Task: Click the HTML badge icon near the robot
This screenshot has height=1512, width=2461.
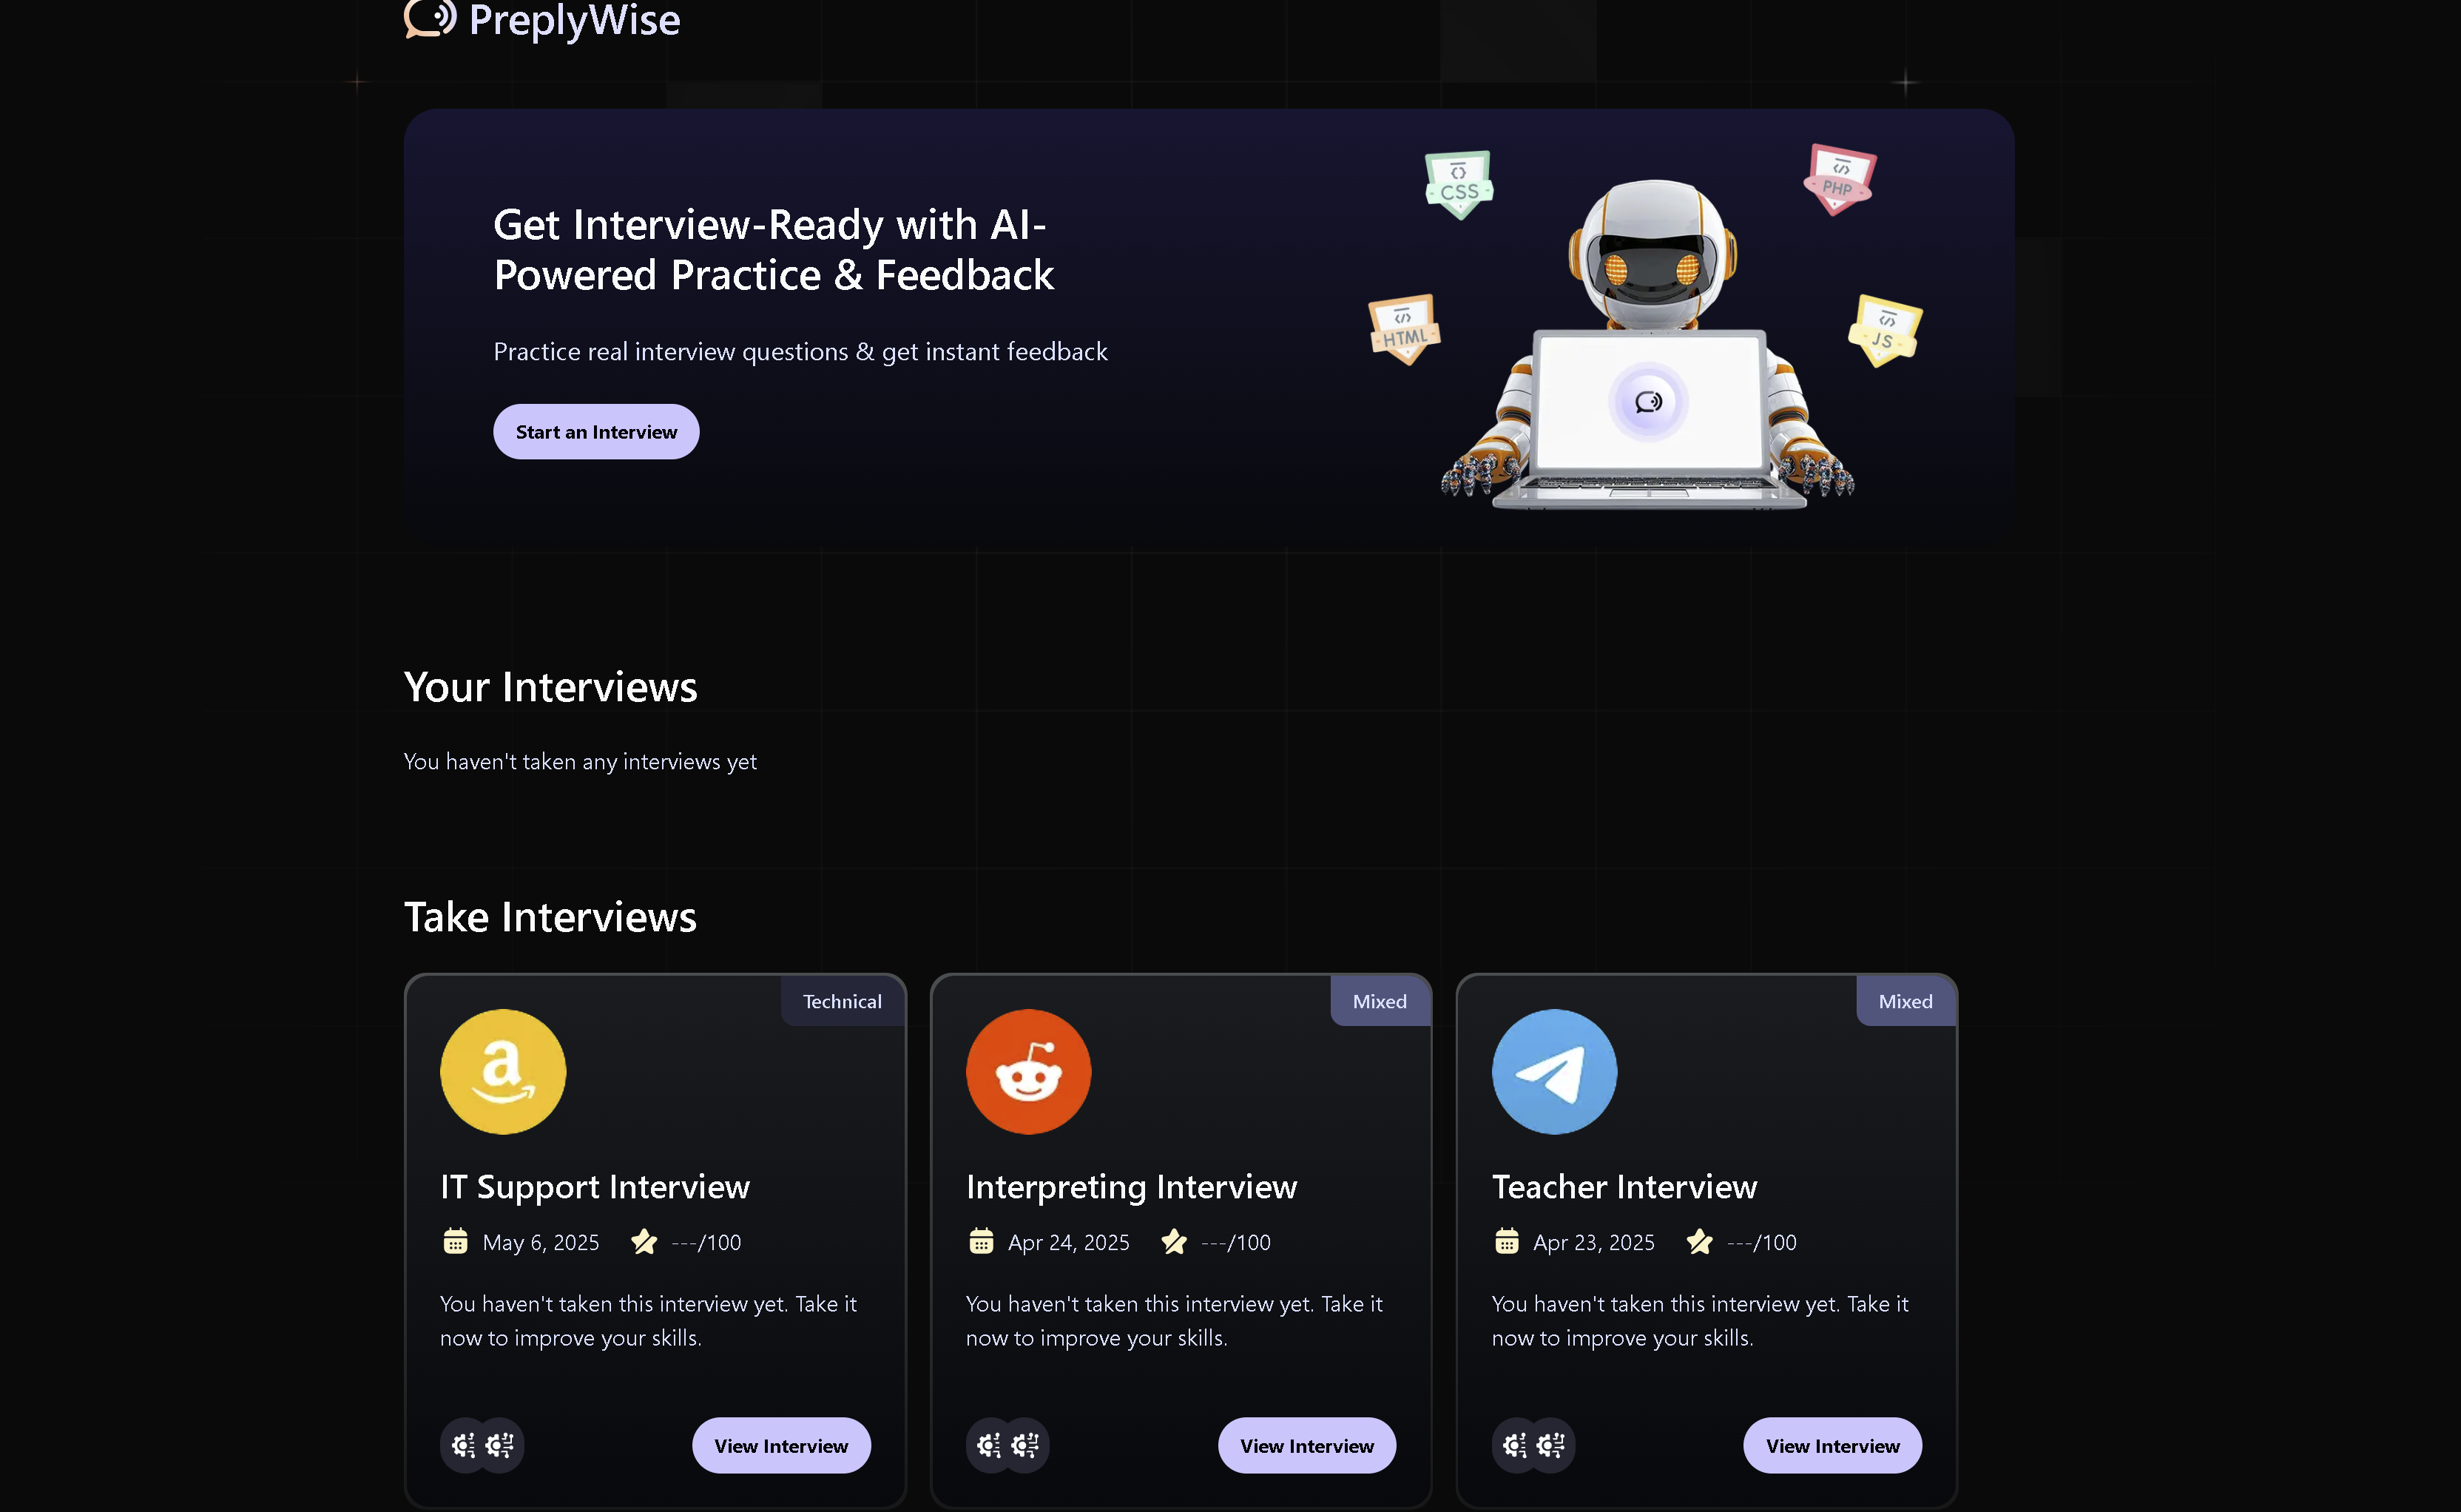Action: pyautogui.click(x=1404, y=329)
